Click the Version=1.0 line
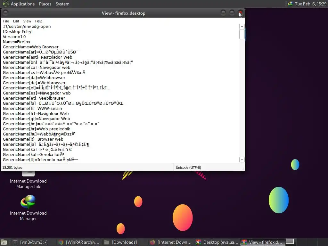Image resolution: width=328 pixels, height=246 pixels. (x=14, y=37)
